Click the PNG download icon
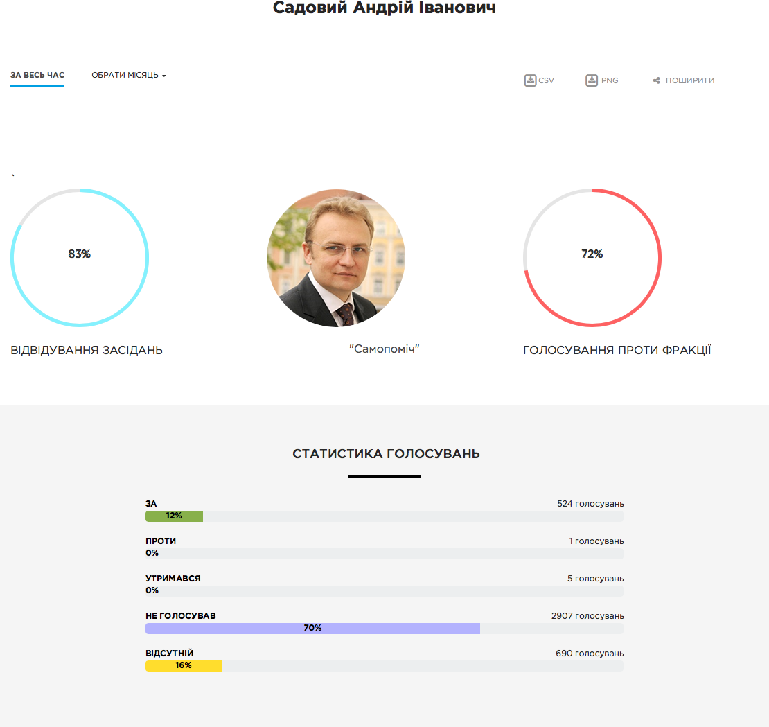769x727 pixels. click(592, 80)
